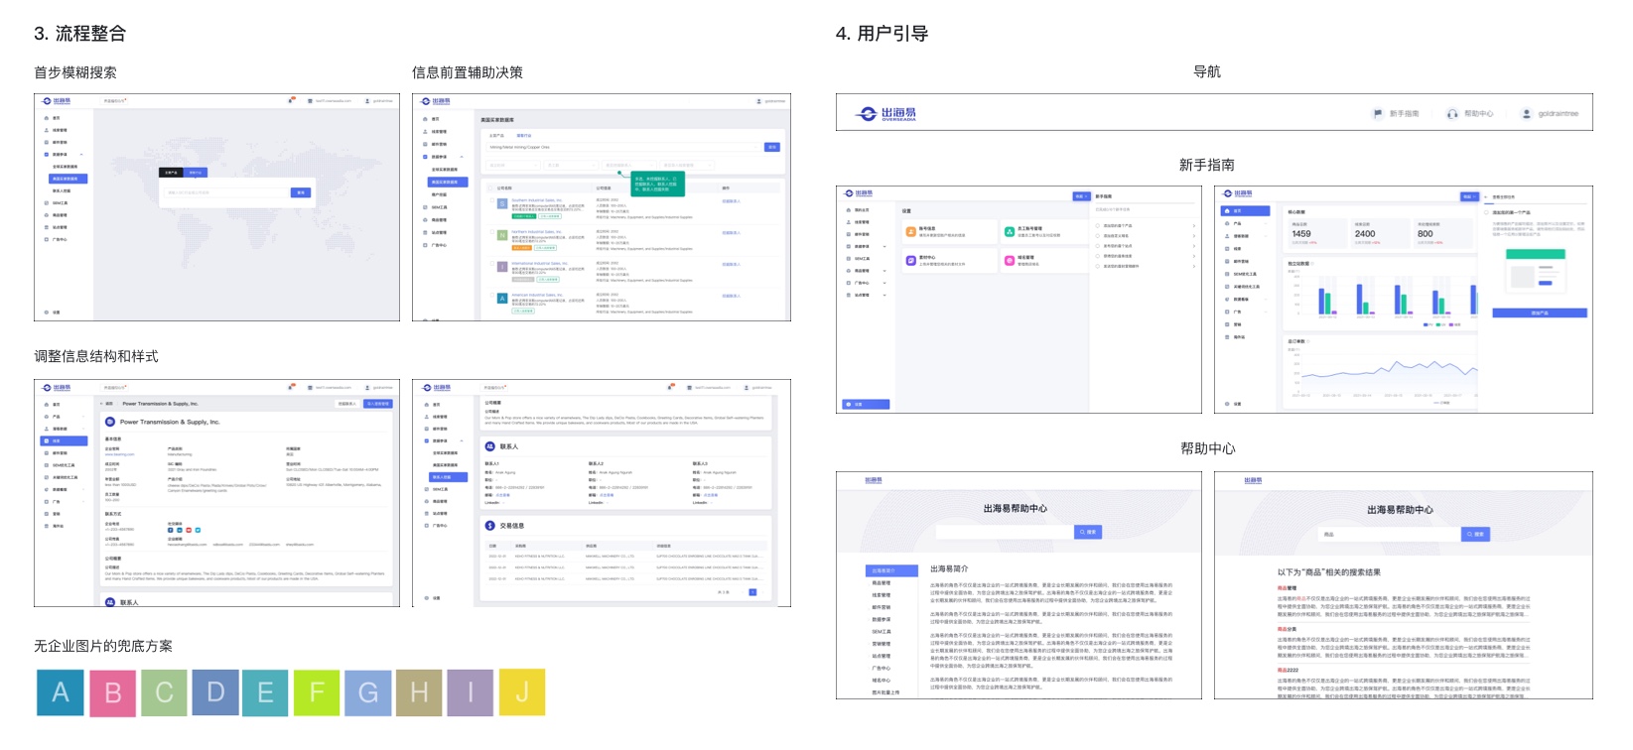Click the green 员工账号管理 icon
The width and height of the screenshot is (1633, 750).
(1009, 231)
